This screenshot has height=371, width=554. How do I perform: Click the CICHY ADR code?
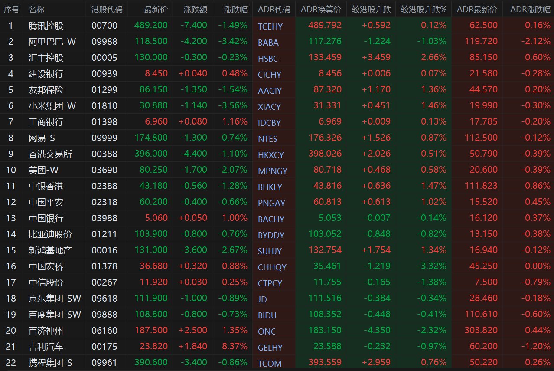[x=270, y=75]
